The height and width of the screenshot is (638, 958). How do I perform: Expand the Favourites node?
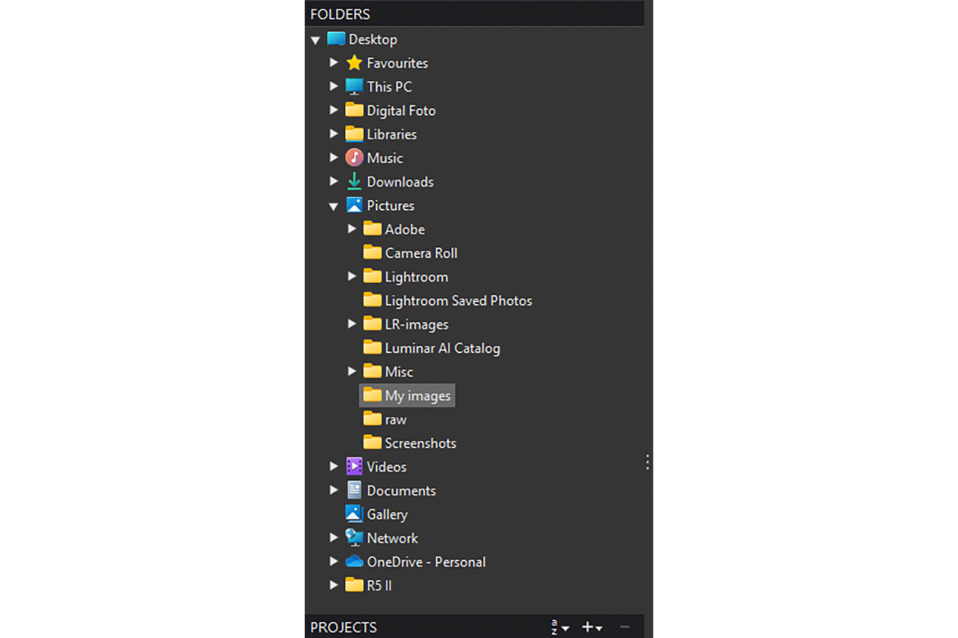point(333,63)
